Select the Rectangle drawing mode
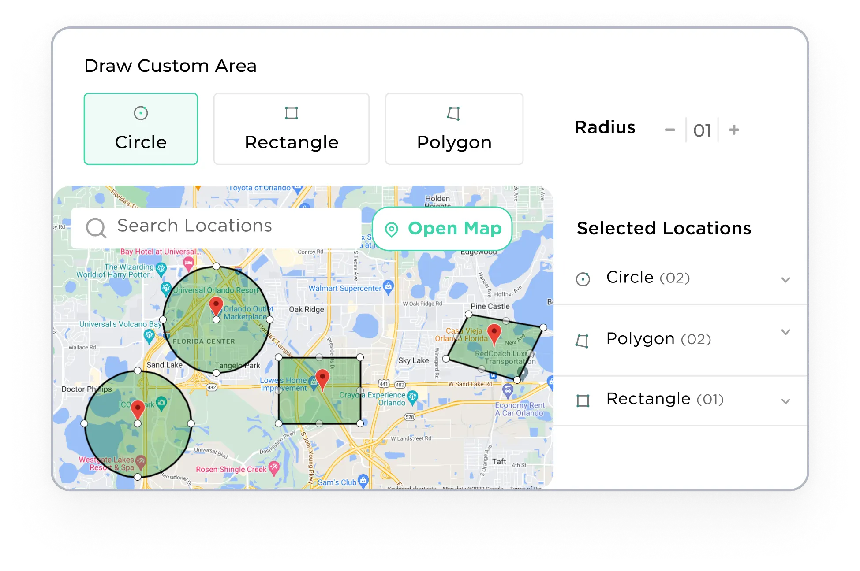860x571 pixels. (x=291, y=129)
